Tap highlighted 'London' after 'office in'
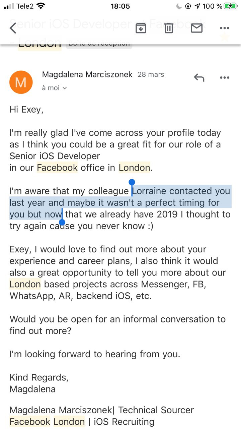This screenshot has height=429, width=241. tap(134, 168)
